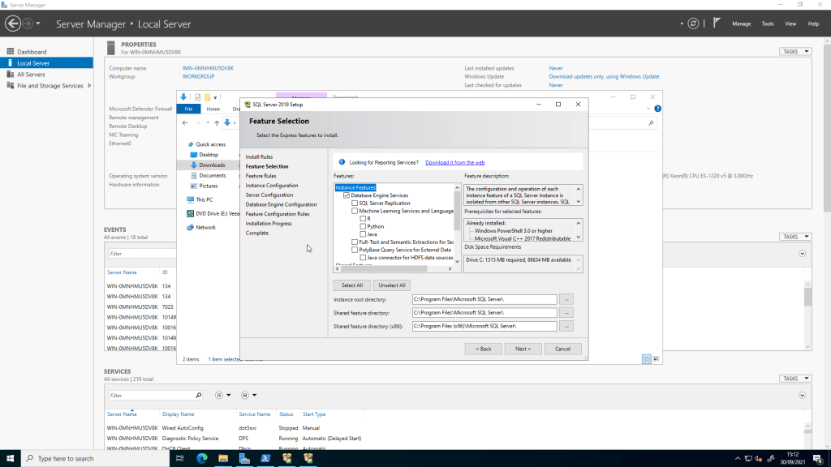This screenshot has width=831, height=467.
Task: Click the File Explorer help question icon
Action: point(657,109)
